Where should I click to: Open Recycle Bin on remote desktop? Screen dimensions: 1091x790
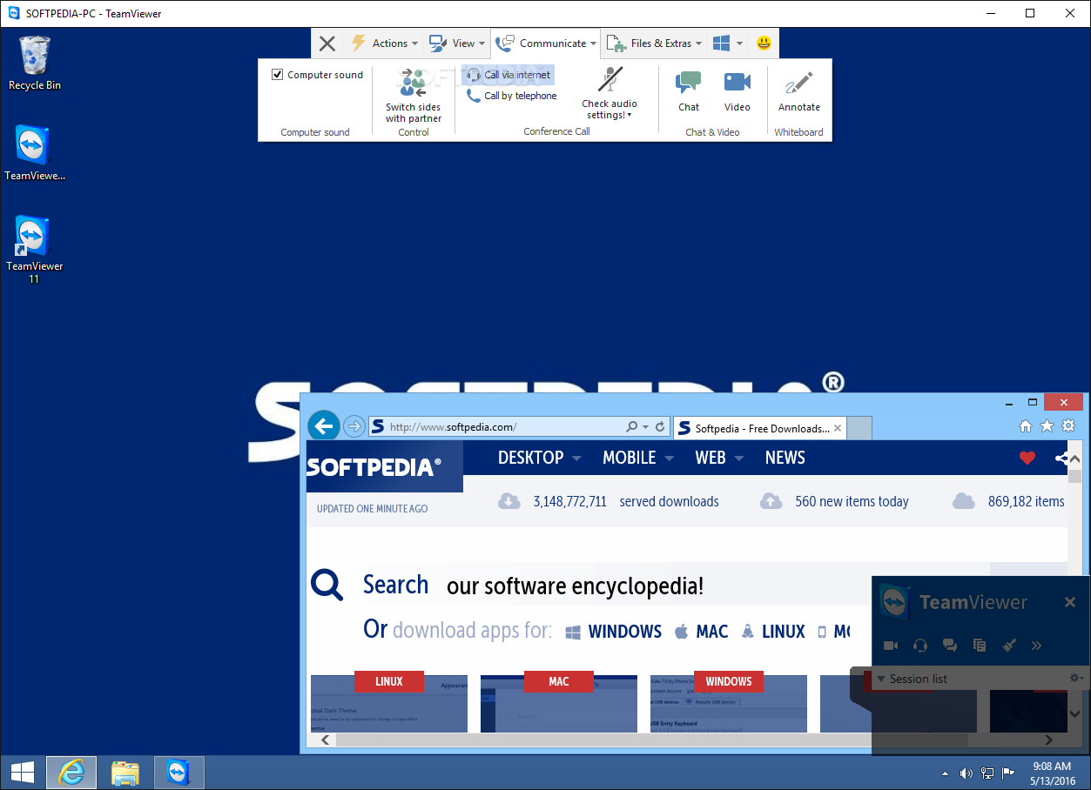[35, 64]
